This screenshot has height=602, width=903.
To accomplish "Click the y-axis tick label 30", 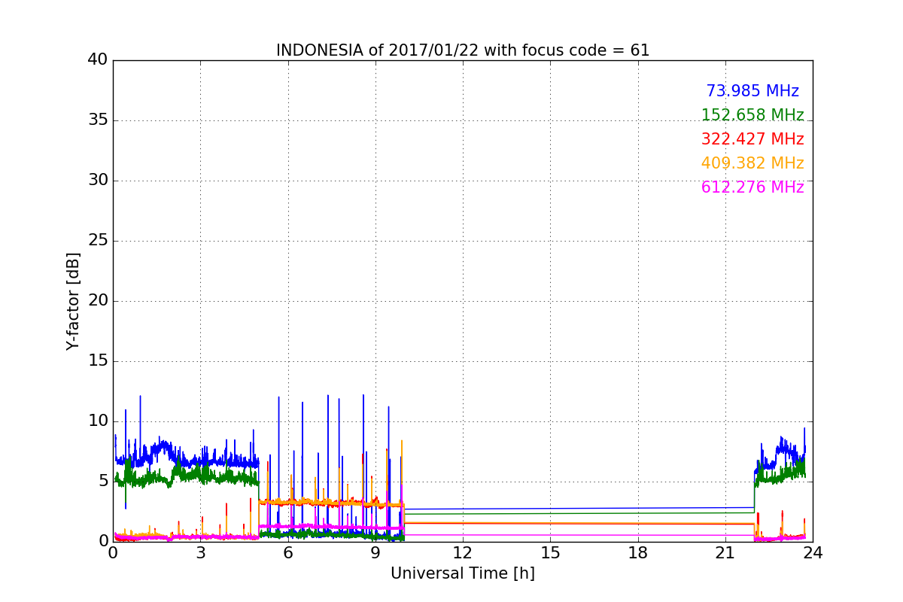I will pyautogui.click(x=98, y=181).
